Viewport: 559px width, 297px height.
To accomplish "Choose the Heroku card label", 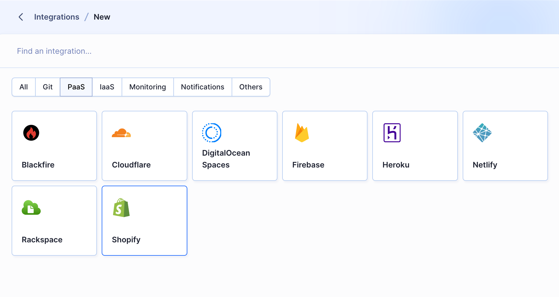I will (x=396, y=165).
